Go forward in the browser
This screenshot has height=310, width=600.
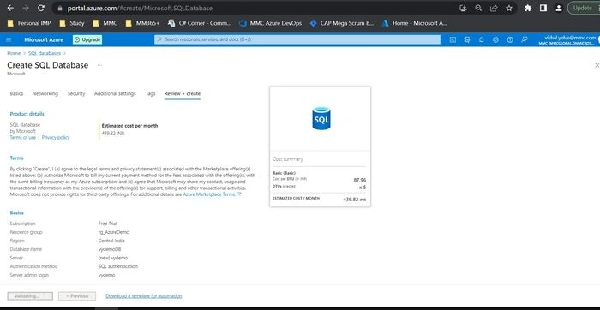point(26,8)
